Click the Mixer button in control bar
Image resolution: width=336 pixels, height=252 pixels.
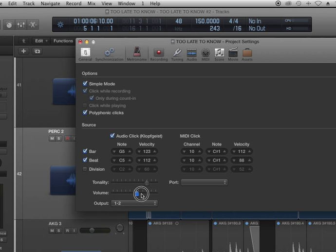click(21, 25)
